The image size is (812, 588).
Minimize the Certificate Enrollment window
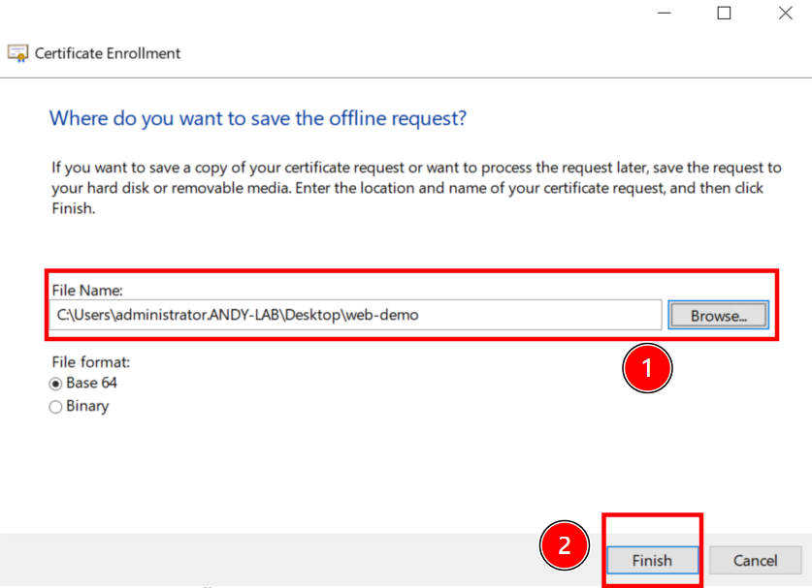click(x=663, y=14)
